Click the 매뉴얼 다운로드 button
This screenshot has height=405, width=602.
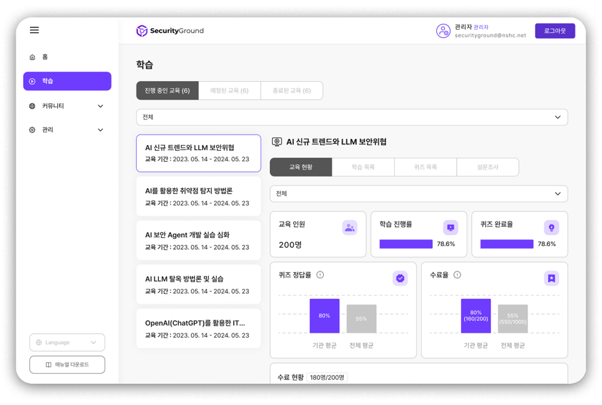67,365
